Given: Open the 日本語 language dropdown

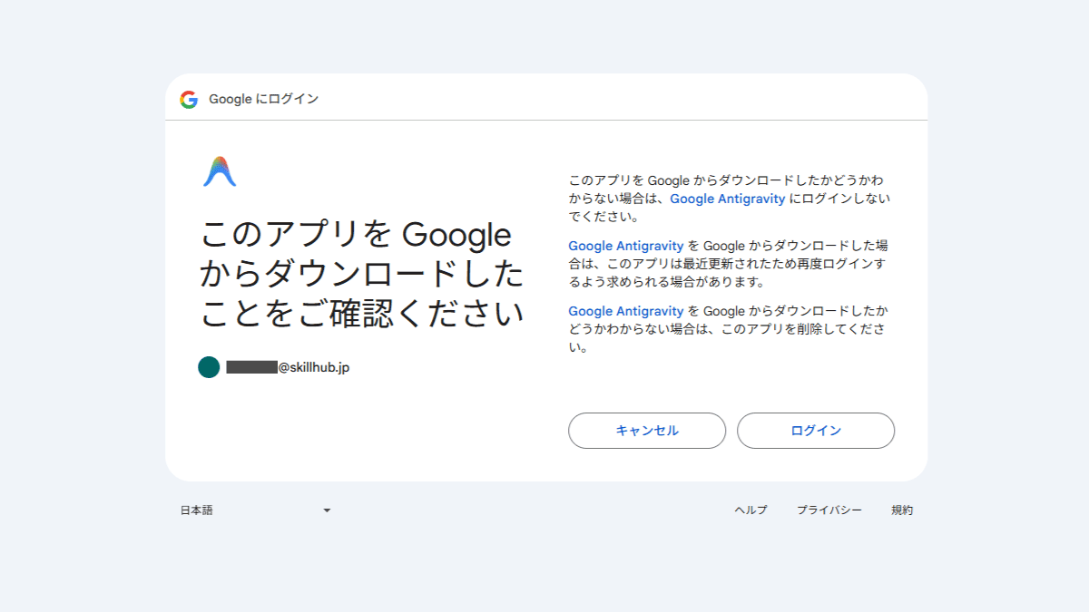Looking at the screenshot, I should click(256, 510).
